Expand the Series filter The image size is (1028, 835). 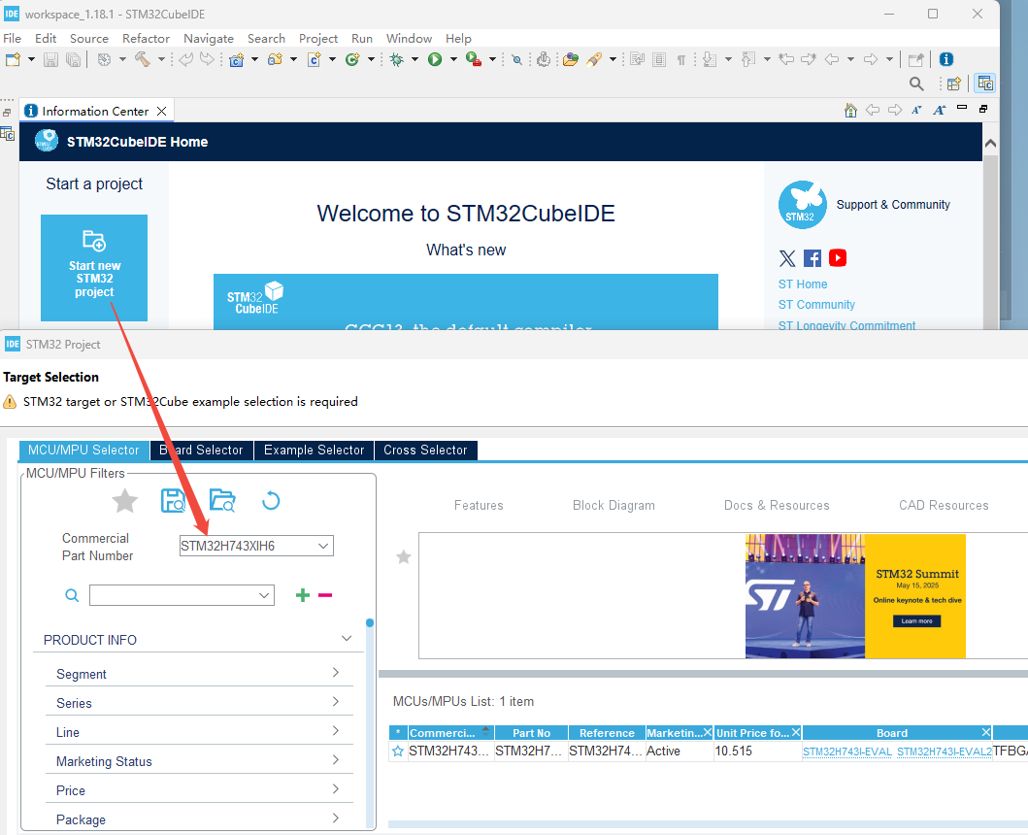click(336, 702)
